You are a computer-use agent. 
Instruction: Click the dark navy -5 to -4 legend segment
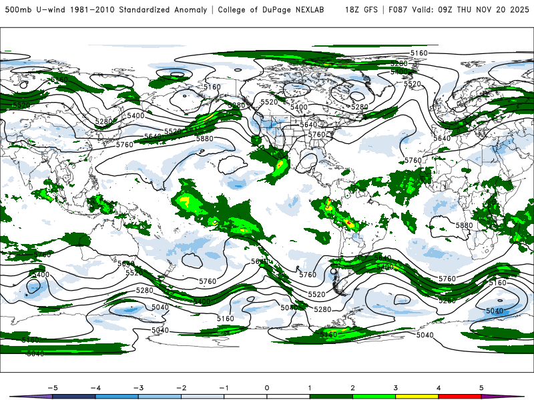point(74,397)
